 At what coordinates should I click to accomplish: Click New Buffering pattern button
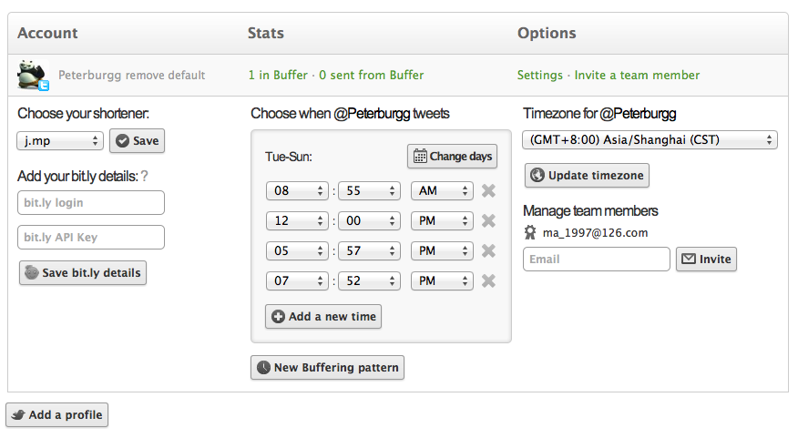tap(327, 367)
